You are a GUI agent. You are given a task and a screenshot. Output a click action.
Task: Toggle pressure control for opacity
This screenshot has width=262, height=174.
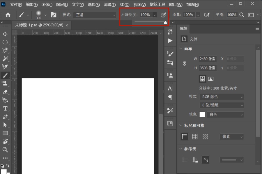[163, 15]
